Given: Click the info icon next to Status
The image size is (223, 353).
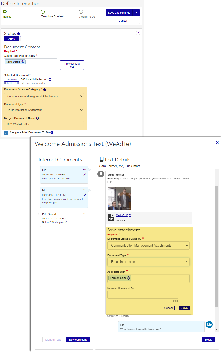Looking at the screenshot, I should [x=19, y=34].
